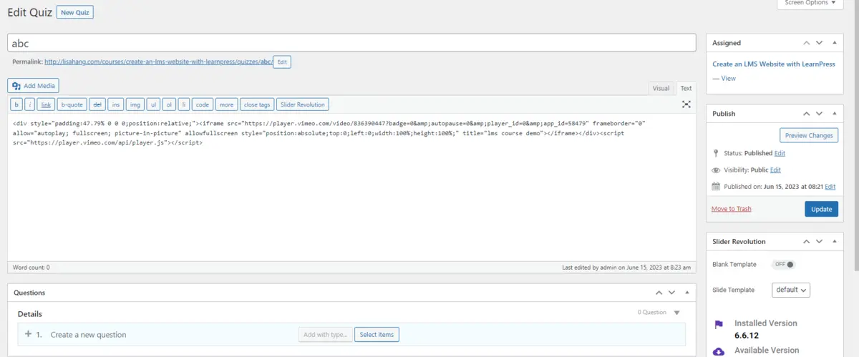
Task: Click the Last edited by admin text
Action: [626, 268]
